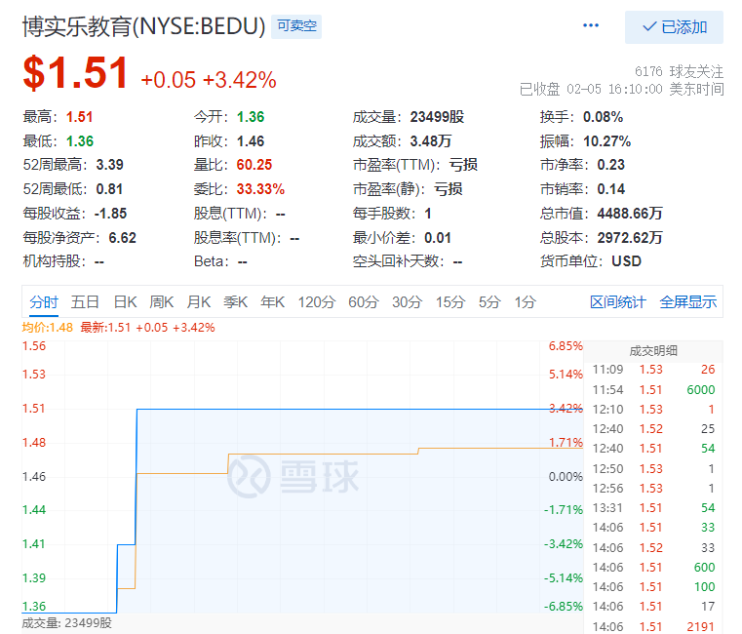
Task: Click the 已添加 watchlist button
Action: point(674,27)
